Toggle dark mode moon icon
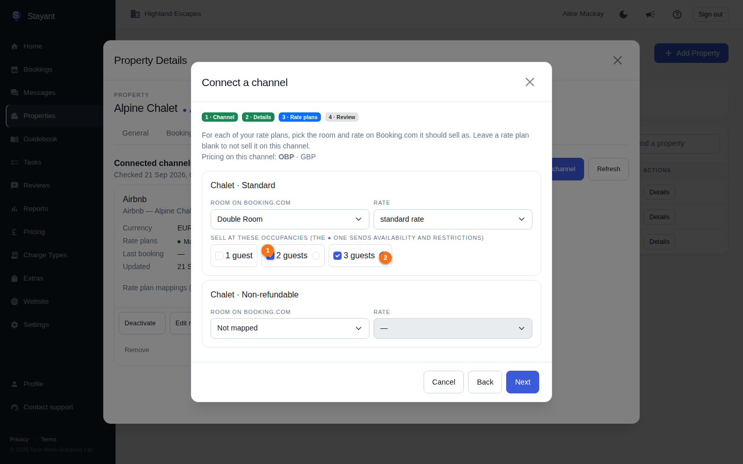Screen dimensions: 743x464 click(623, 14)
